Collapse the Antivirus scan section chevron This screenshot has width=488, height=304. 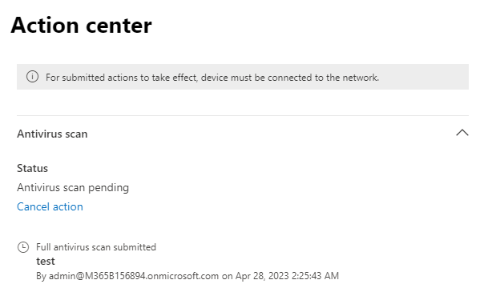[x=462, y=133]
